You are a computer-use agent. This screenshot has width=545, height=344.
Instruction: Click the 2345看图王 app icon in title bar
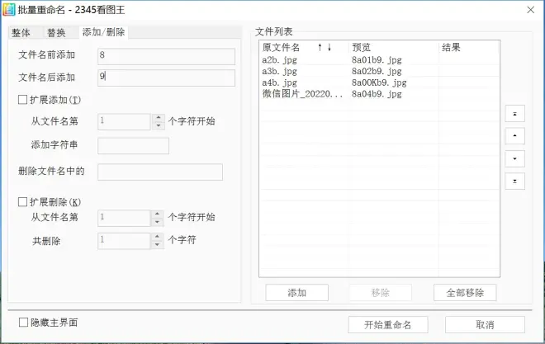[x=9, y=10]
